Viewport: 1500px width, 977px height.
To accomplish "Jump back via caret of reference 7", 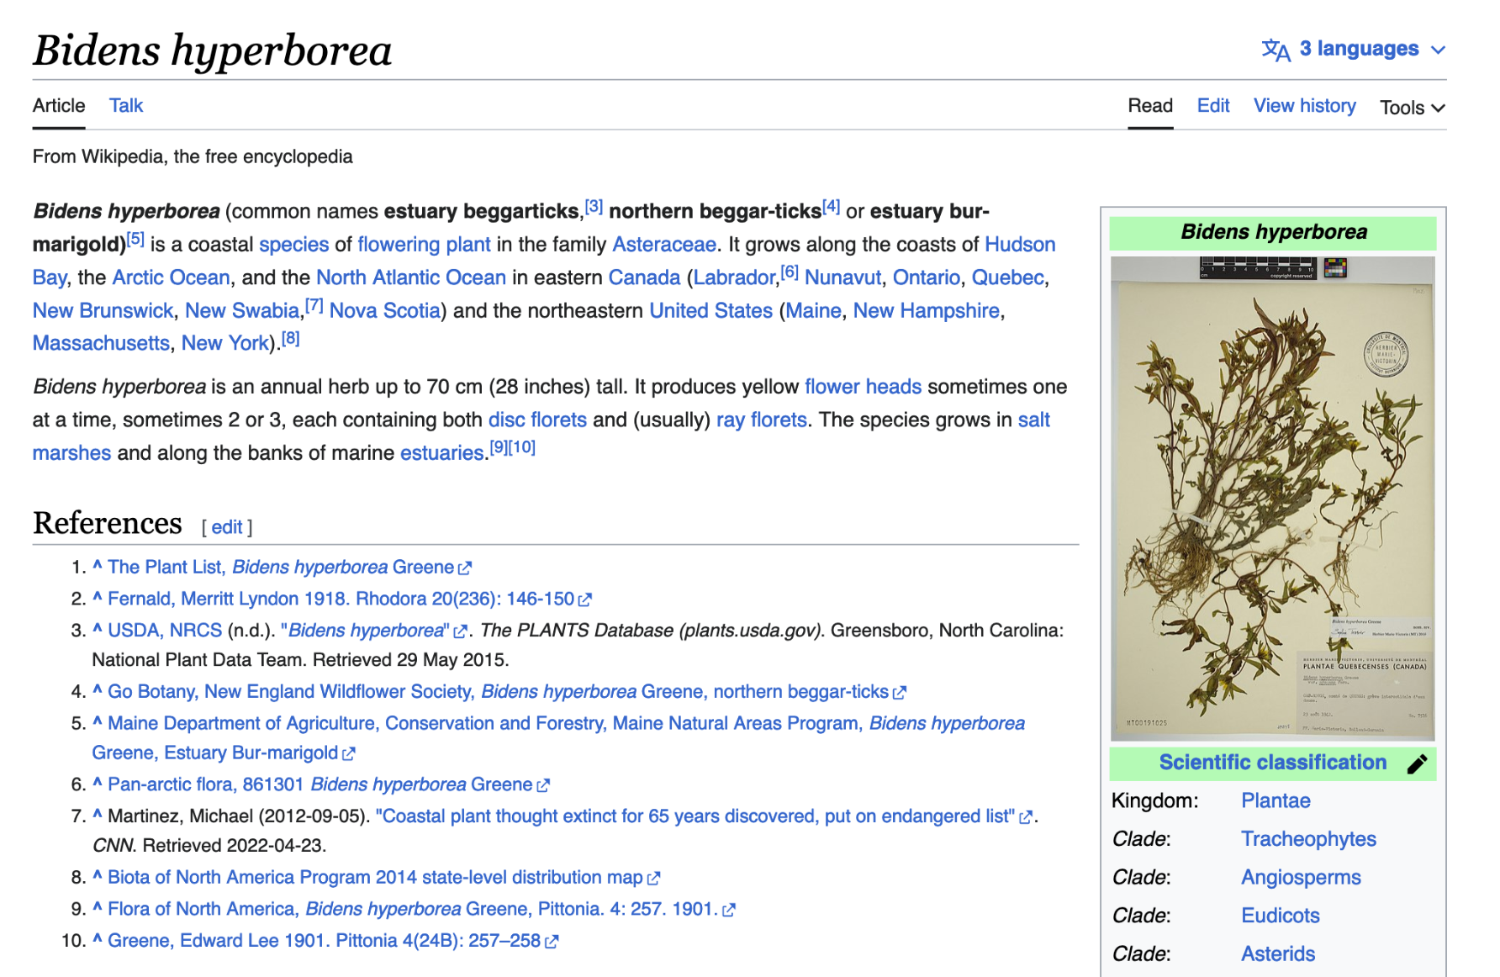I will coord(98,816).
